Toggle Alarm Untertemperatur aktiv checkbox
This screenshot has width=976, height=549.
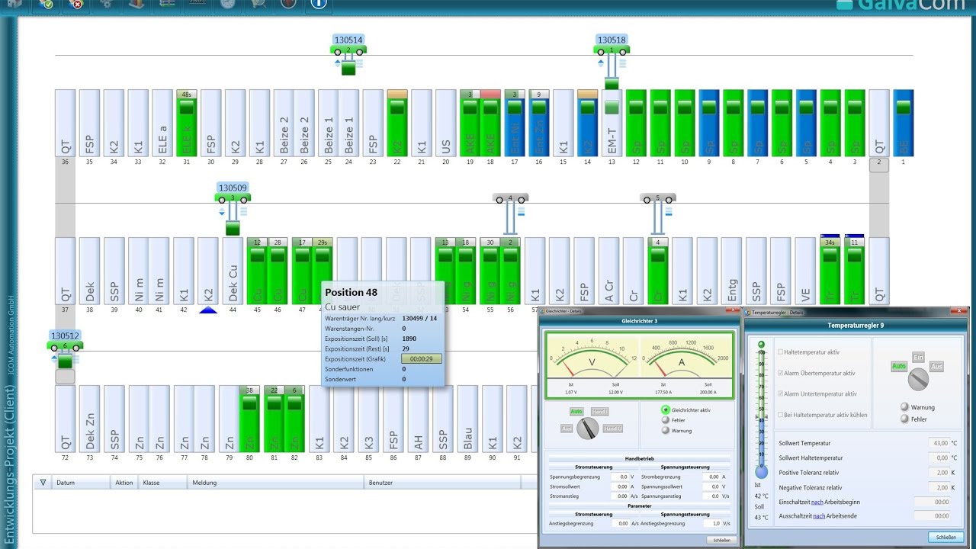pos(780,393)
